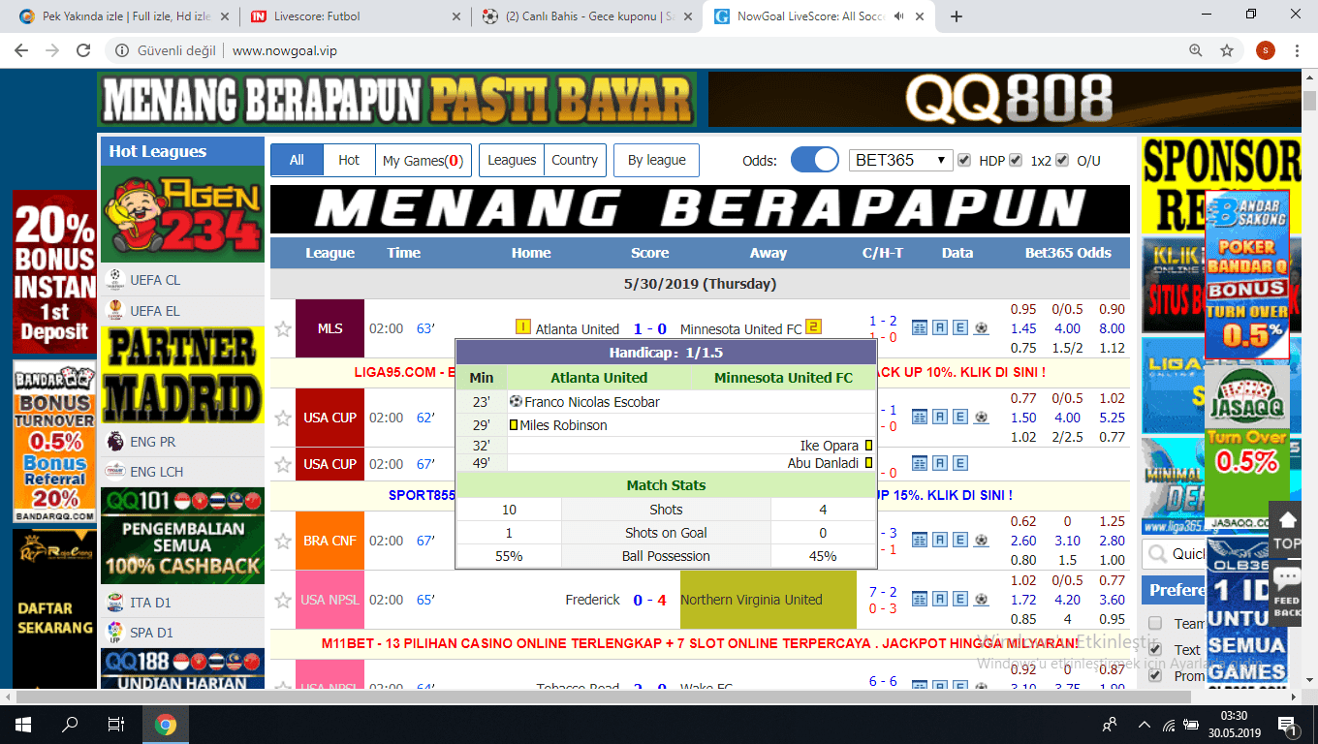Open 'E' data icon for USA CUP 62' match
Image resolution: width=1318 pixels, height=744 pixels.
click(x=960, y=418)
